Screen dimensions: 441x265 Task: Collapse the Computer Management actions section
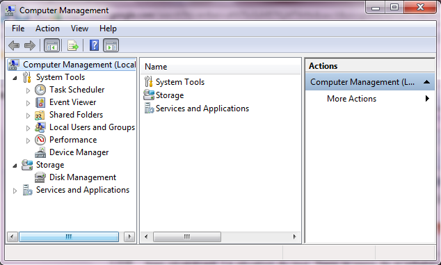(426, 82)
